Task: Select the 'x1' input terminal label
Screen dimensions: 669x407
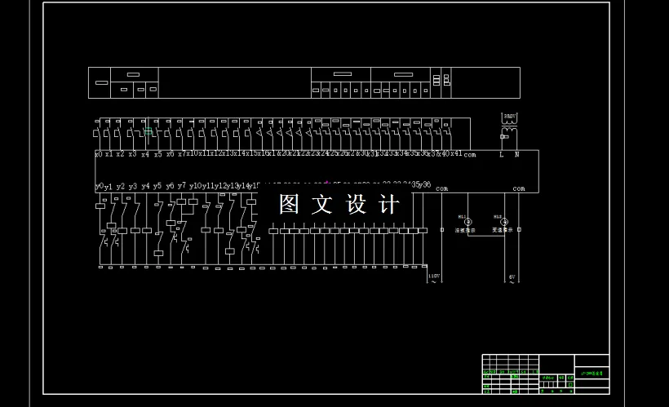Action: click(109, 154)
